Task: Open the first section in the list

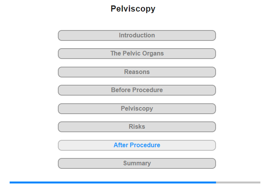Action: (x=137, y=35)
